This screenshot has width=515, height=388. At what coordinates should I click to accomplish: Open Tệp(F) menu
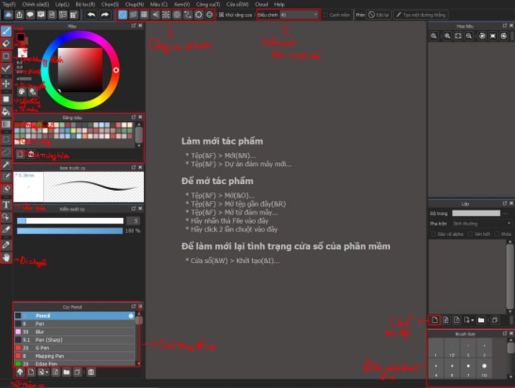coord(9,4)
